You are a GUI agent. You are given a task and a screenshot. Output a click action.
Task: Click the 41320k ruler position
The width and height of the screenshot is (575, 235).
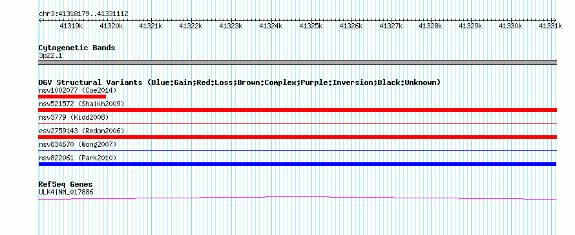(111, 26)
